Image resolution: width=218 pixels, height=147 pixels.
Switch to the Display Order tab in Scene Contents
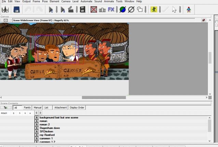[77, 108]
